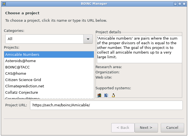
Task: Click the Linux penguin supported system icon
Action: click(x=113, y=95)
